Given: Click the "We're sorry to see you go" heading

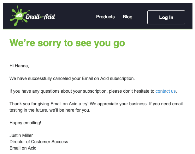Looking at the screenshot, I should [67, 43].
